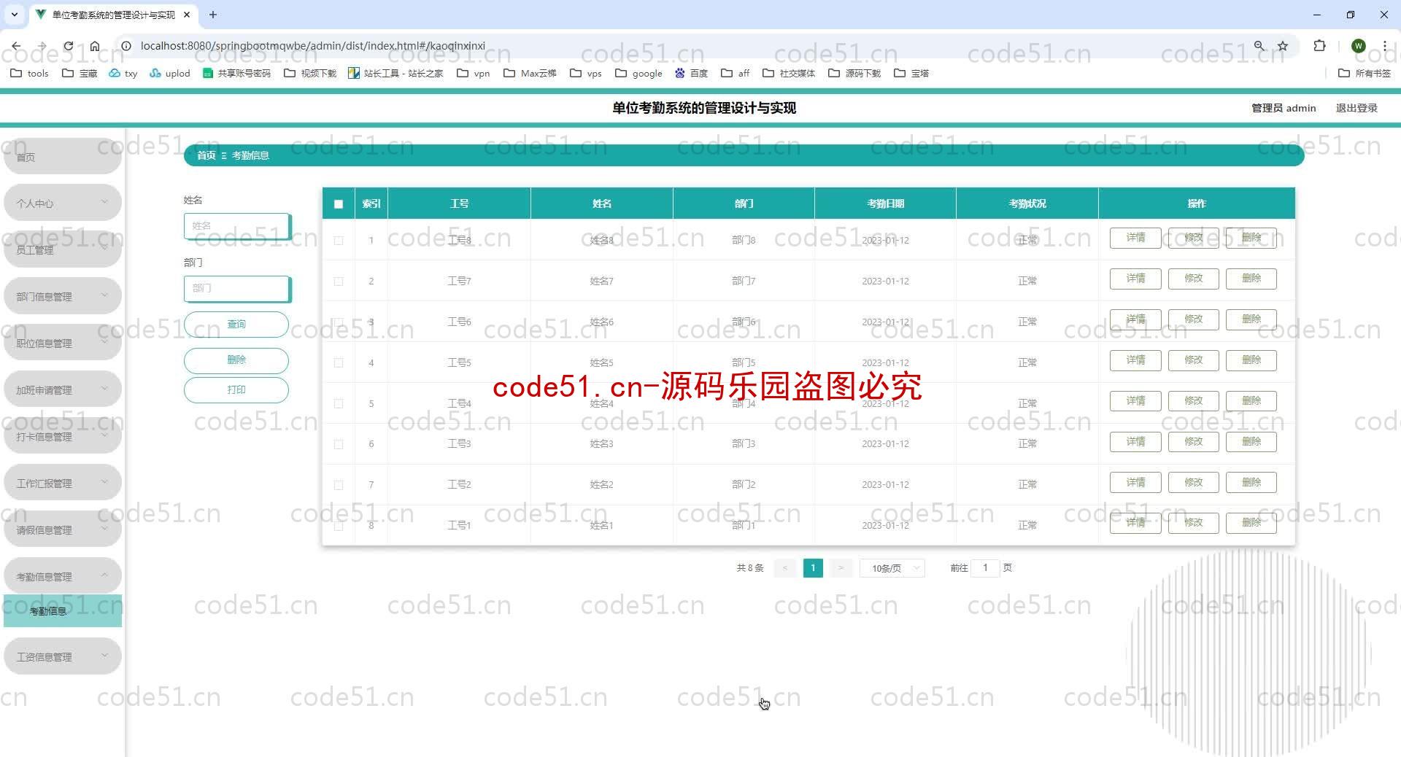Click the 删除 button under the filters
The image size is (1401, 757).
[236, 360]
